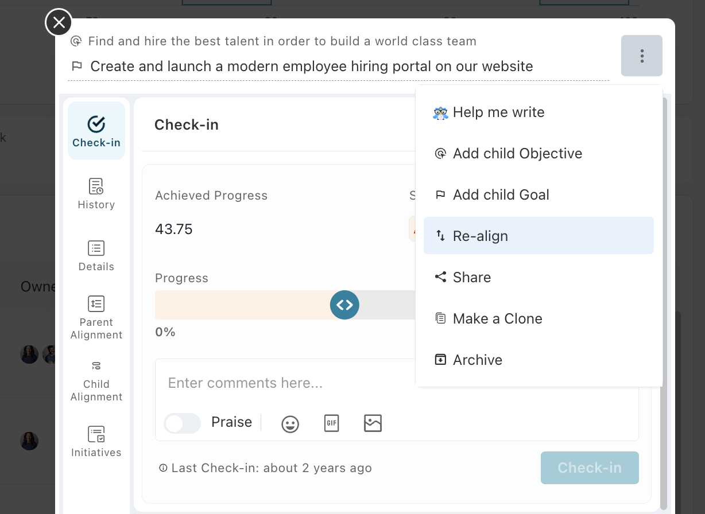Click the comments text field
Image resolution: width=705 pixels, height=514 pixels.
[287, 383]
